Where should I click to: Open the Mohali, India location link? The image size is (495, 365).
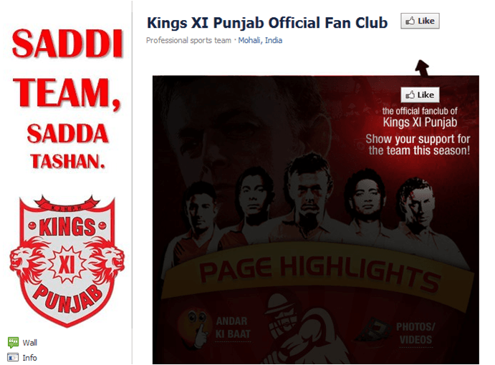click(260, 40)
